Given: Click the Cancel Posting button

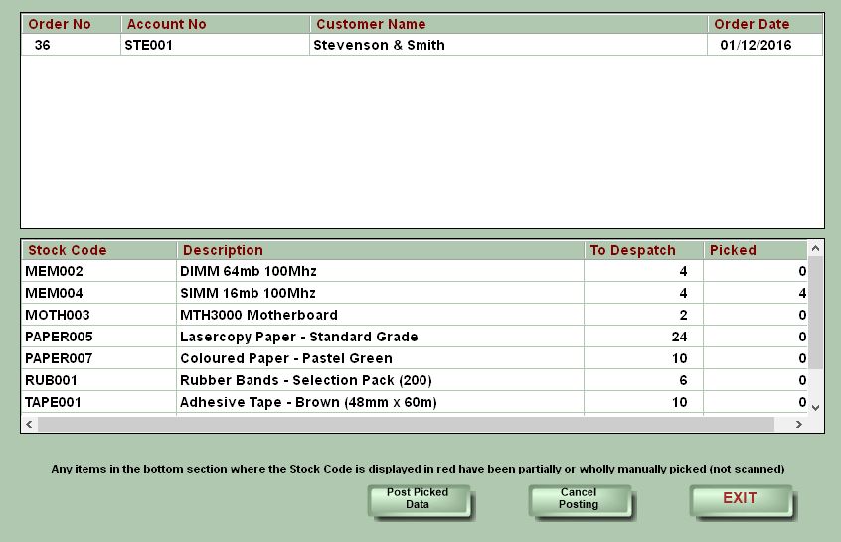Looking at the screenshot, I should [x=580, y=499].
